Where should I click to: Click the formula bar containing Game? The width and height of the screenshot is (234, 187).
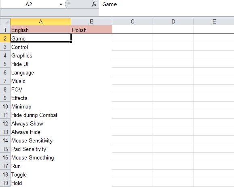click(x=166, y=4)
